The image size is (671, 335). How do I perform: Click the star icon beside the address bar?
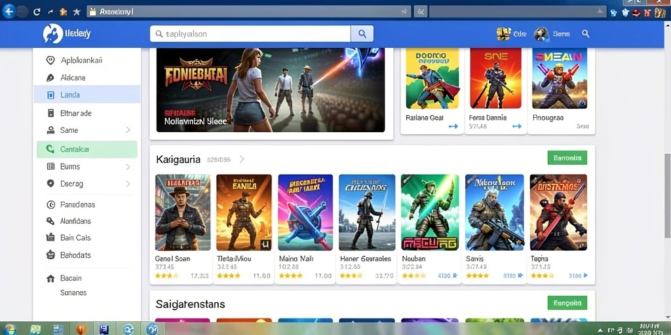(77, 12)
